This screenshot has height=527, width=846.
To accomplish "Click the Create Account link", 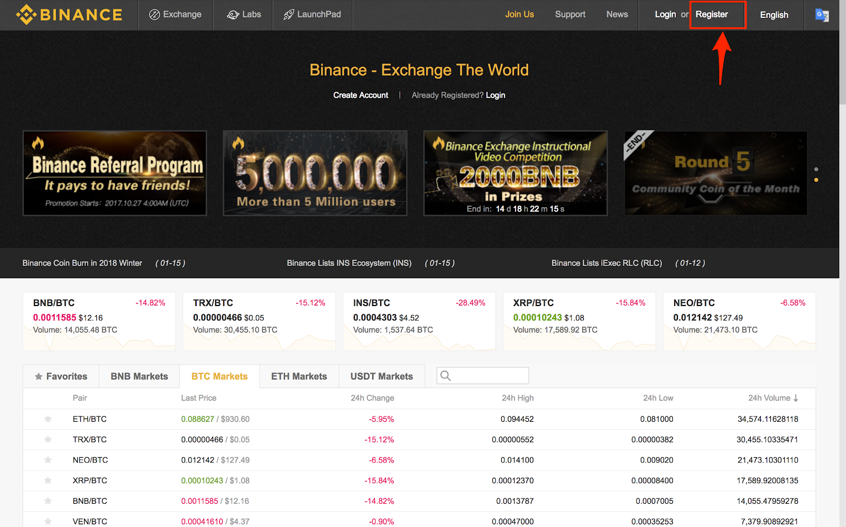I will pyautogui.click(x=361, y=95).
